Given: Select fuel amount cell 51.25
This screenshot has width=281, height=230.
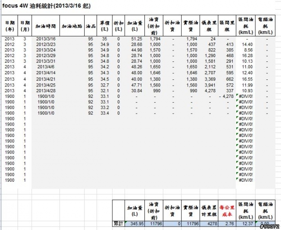Looking at the screenshot, I should [137, 39].
